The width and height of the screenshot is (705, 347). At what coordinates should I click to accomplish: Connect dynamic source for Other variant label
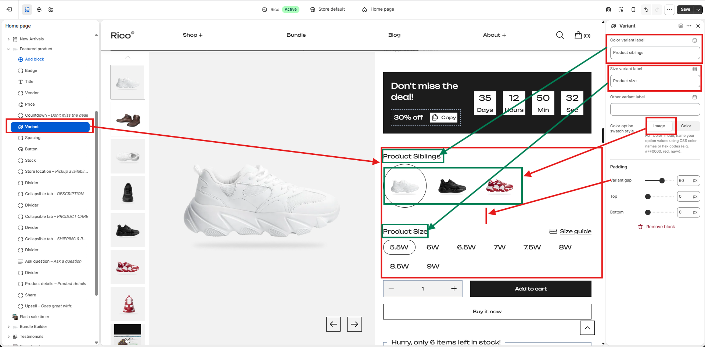pyautogui.click(x=695, y=97)
